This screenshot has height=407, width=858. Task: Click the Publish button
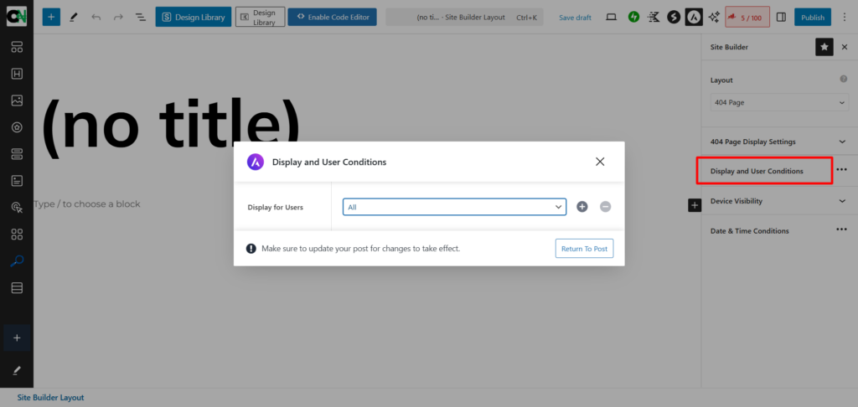pos(812,17)
